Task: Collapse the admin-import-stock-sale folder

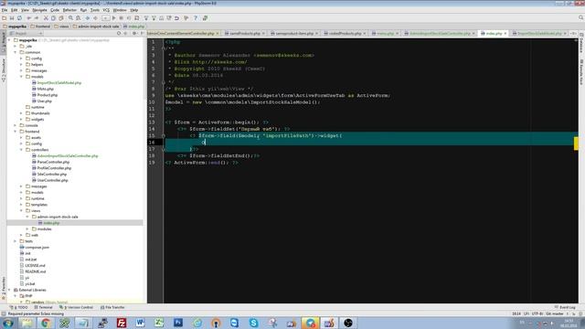Action: coord(27,217)
